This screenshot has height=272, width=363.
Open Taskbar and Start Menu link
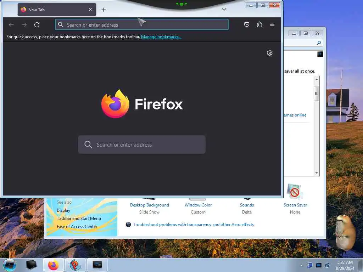pyautogui.click(x=79, y=218)
